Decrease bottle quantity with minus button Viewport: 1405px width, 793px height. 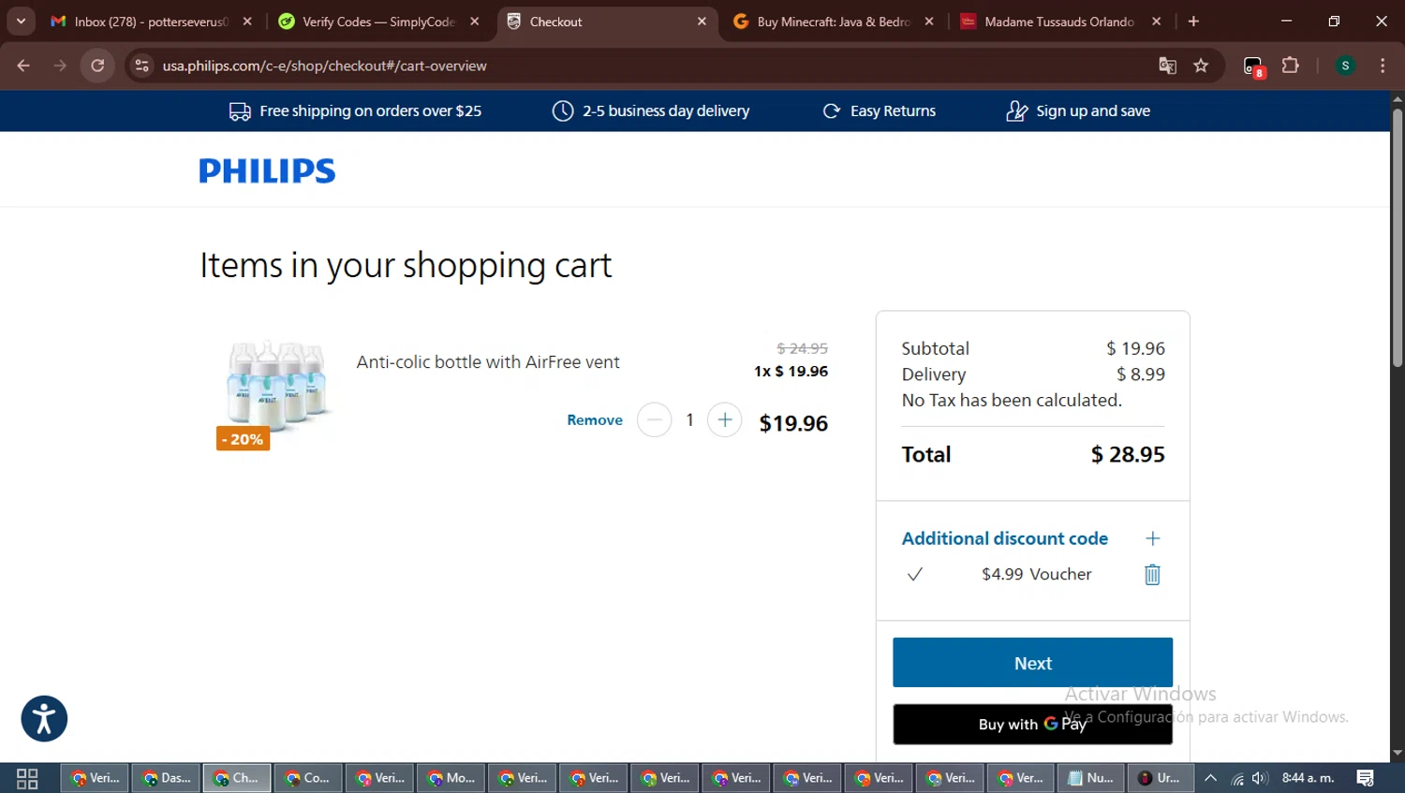coord(654,420)
